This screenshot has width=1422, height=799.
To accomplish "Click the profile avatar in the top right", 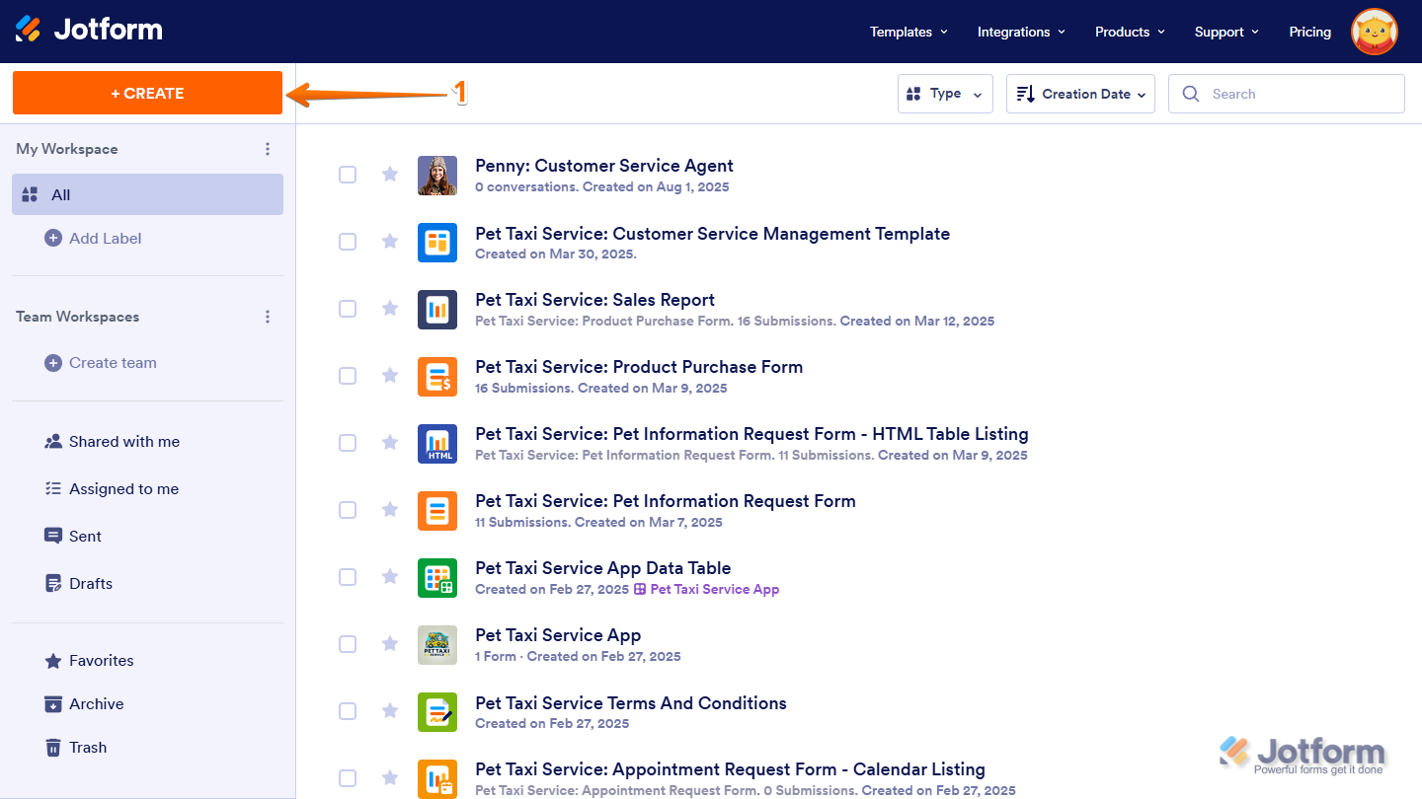I will (x=1375, y=31).
